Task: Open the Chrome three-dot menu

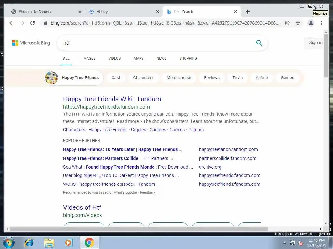Action: pos(321,23)
